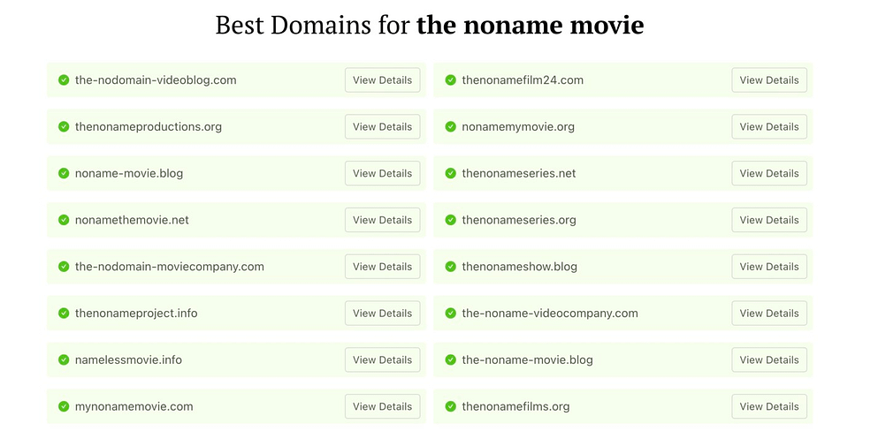This screenshot has height=431, width=878.
Task: Click green check icon beside thenonamefilm24.com
Action: coord(450,80)
